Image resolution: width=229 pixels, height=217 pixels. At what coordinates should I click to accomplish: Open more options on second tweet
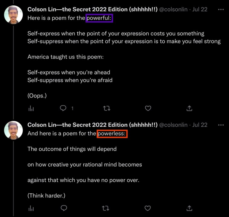221,125
